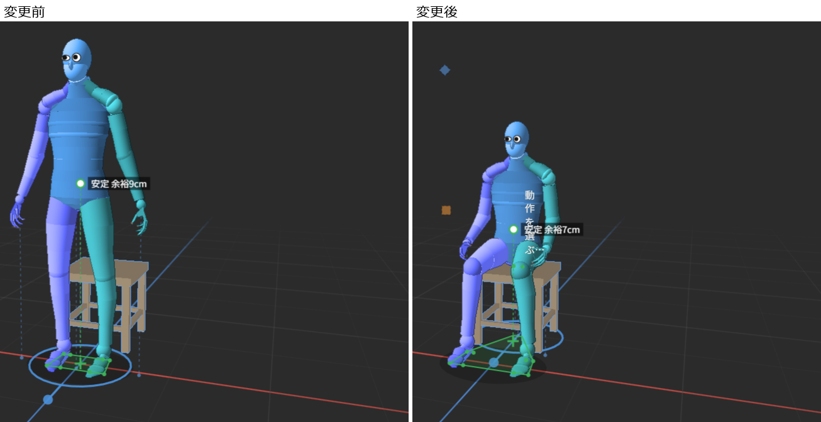Click the blue ground dot in 変更後 view

pyautogui.click(x=494, y=362)
